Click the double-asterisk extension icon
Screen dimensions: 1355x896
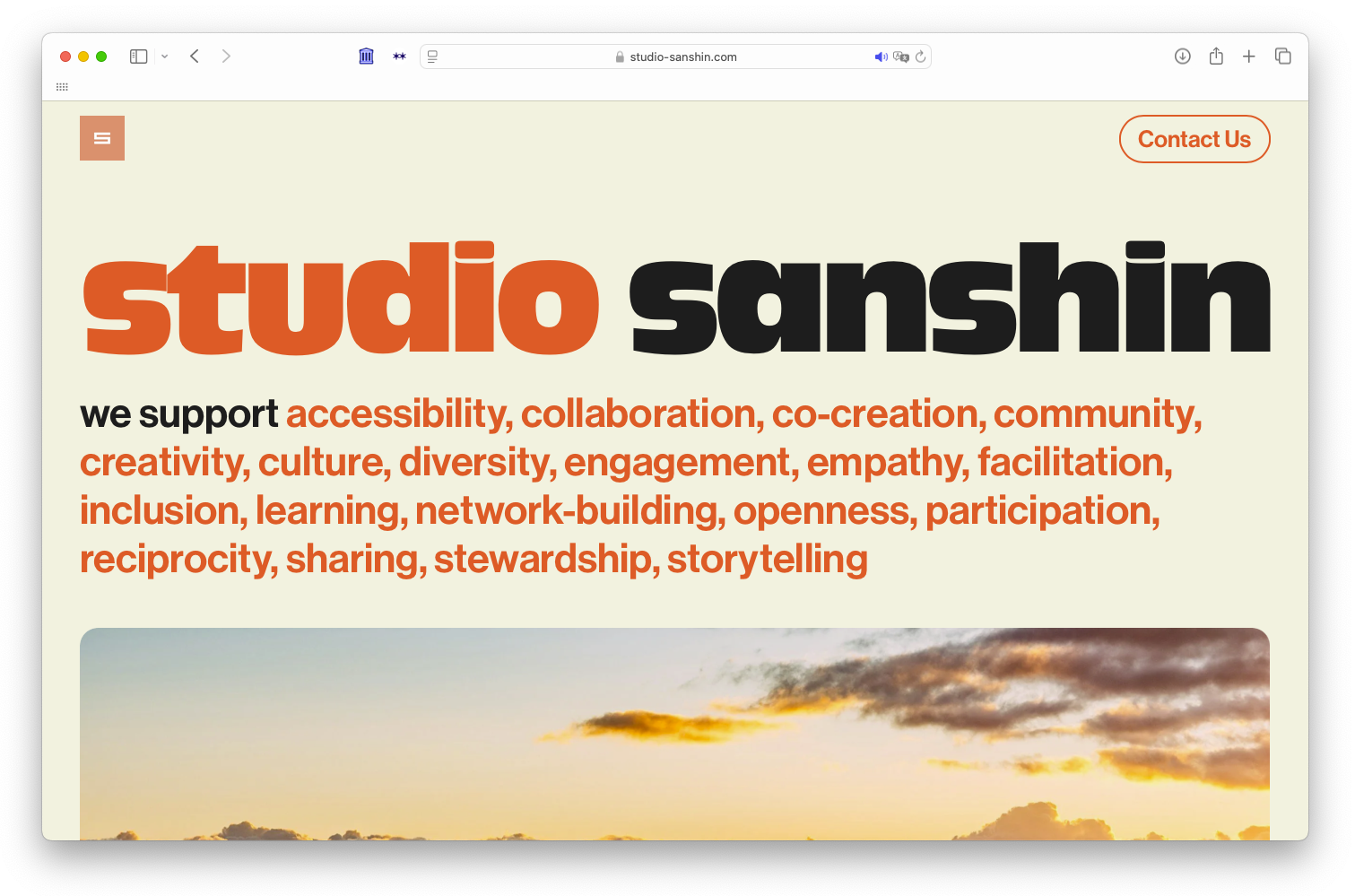[399, 57]
